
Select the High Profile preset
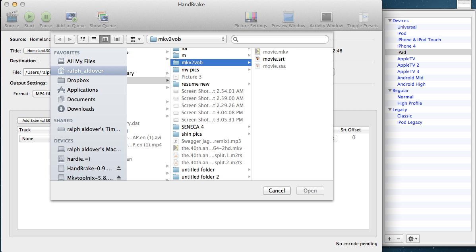pyautogui.click(x=410, y=104)
